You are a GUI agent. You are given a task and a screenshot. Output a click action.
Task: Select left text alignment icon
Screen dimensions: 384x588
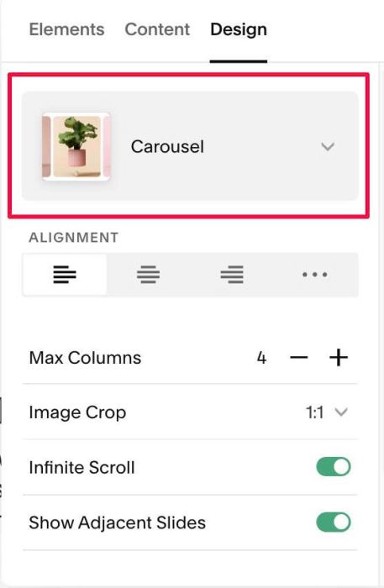[65, 275]
